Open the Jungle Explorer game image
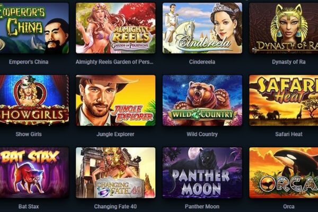 coord(116,100)
